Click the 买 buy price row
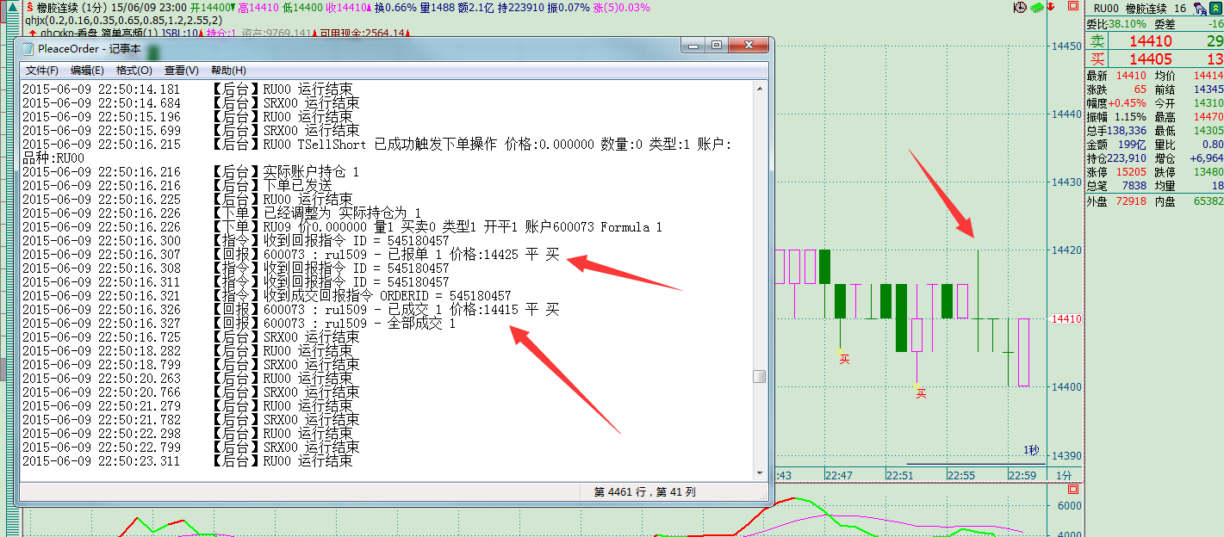The image size is (1224, 537). pos(1154,59)
